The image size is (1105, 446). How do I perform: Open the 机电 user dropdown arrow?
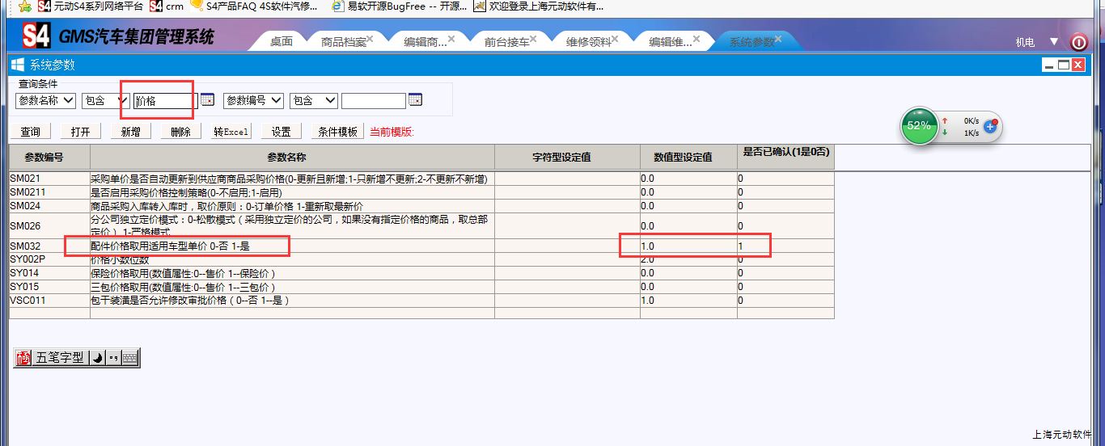[1053, 41]
